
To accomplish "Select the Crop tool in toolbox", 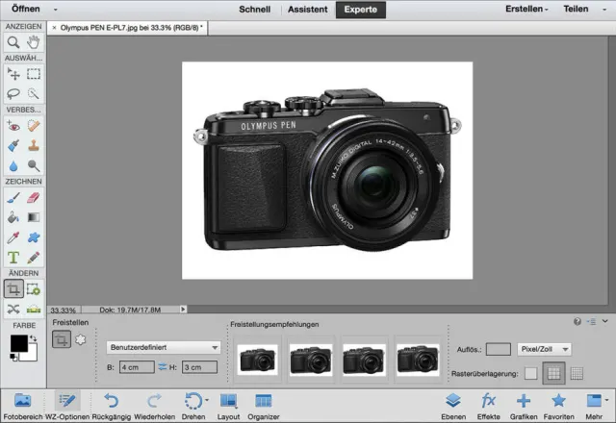I will pos(13,288).
